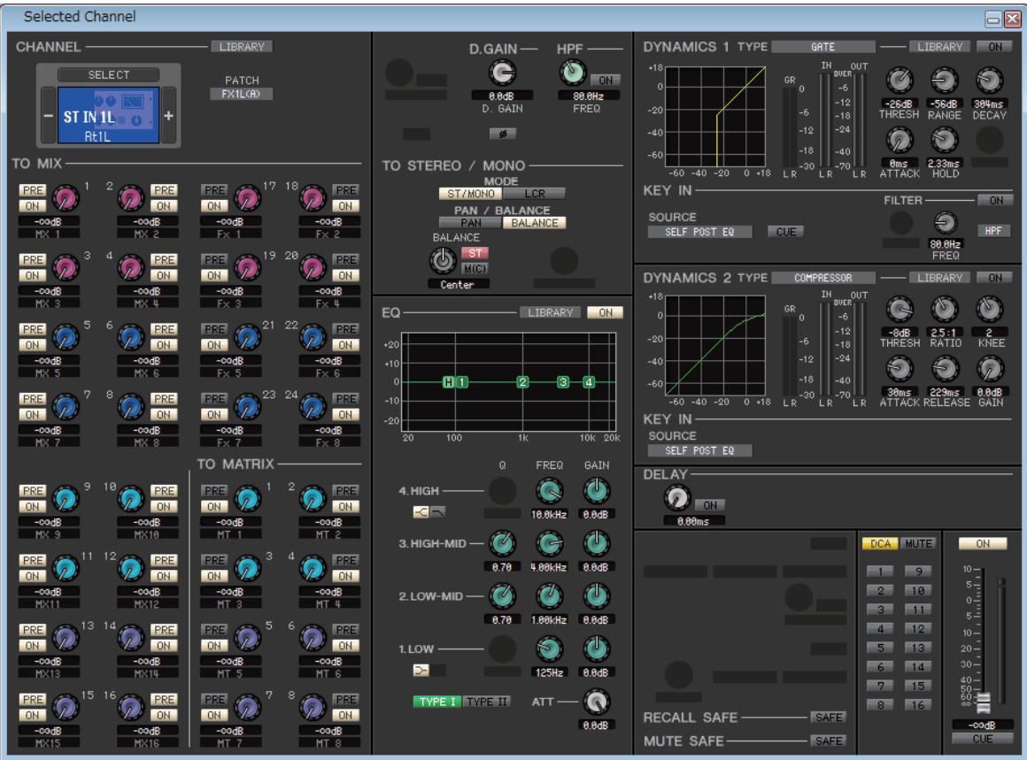The height and width of the screenshot is (760, 1027).
Task: Click the phase invert ø button
Action: coord(502,134)
